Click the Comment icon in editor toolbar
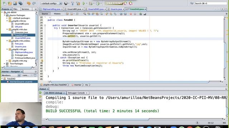This screenshot has width=229, height=128. [141, 14]
